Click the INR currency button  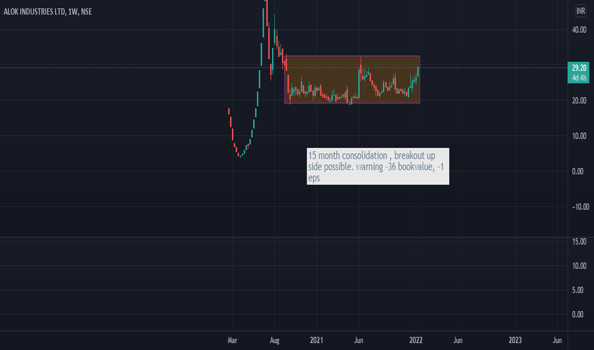click(x=581, y=11)
